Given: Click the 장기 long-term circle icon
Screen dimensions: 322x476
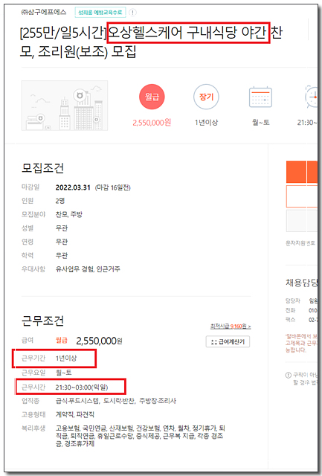Looking at the screenshot, I should (x=206, y=97).
